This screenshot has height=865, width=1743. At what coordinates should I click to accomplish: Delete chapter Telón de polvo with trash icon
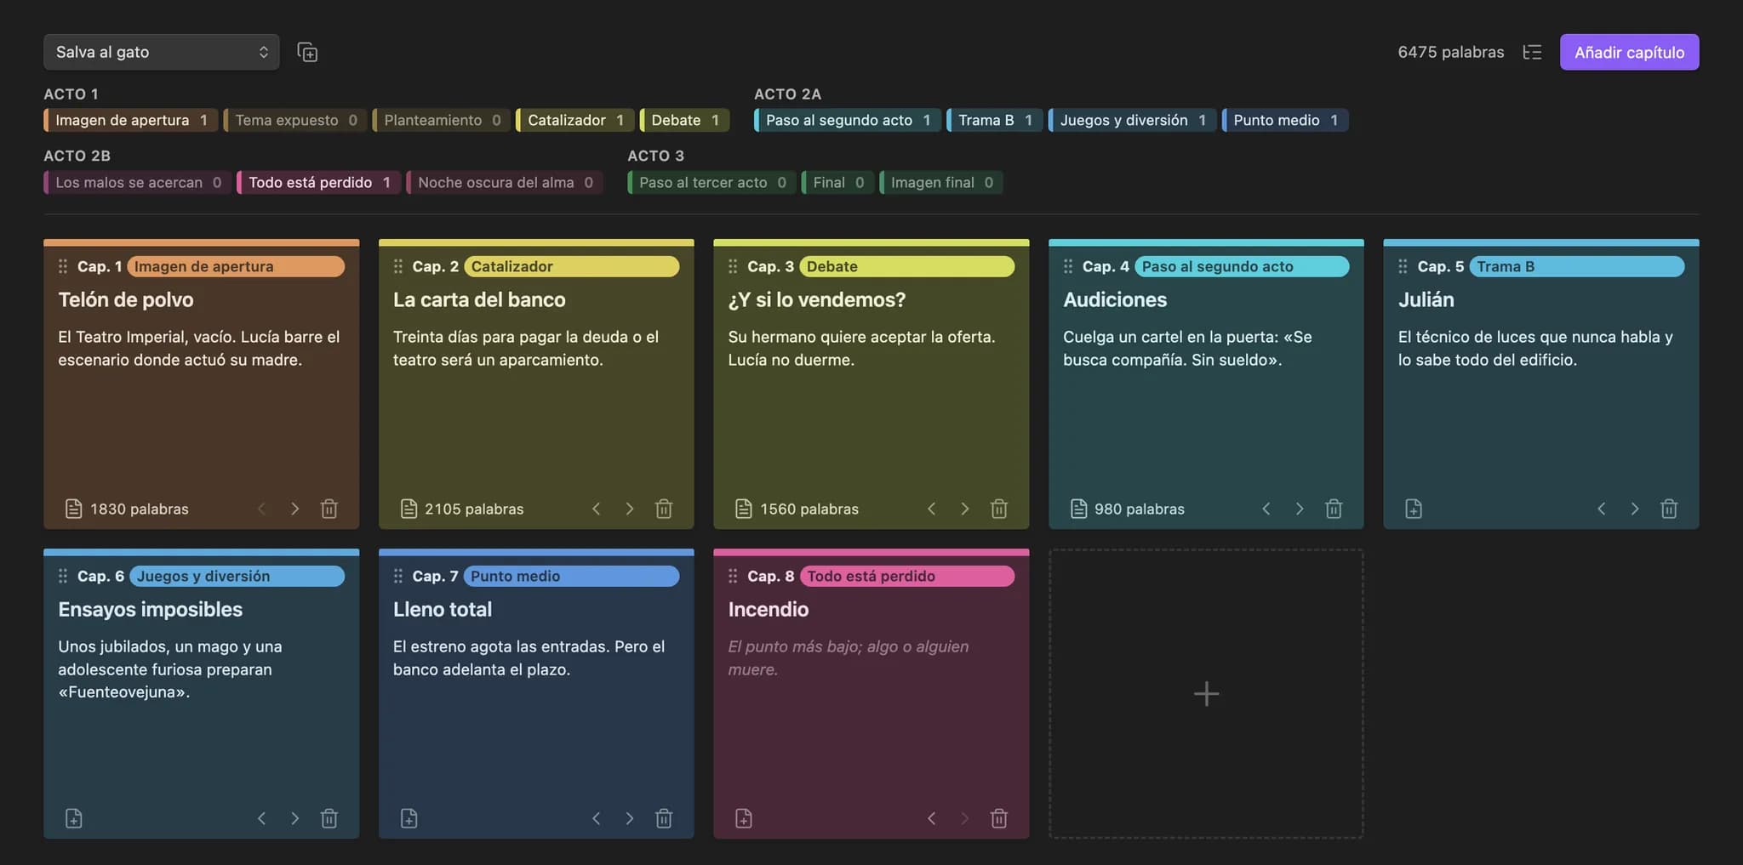(329, 509)
